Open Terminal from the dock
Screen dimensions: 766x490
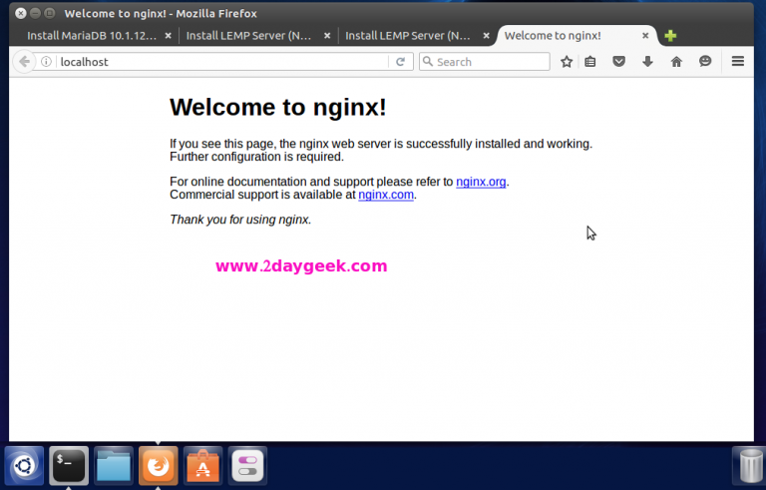coord(69,465)
